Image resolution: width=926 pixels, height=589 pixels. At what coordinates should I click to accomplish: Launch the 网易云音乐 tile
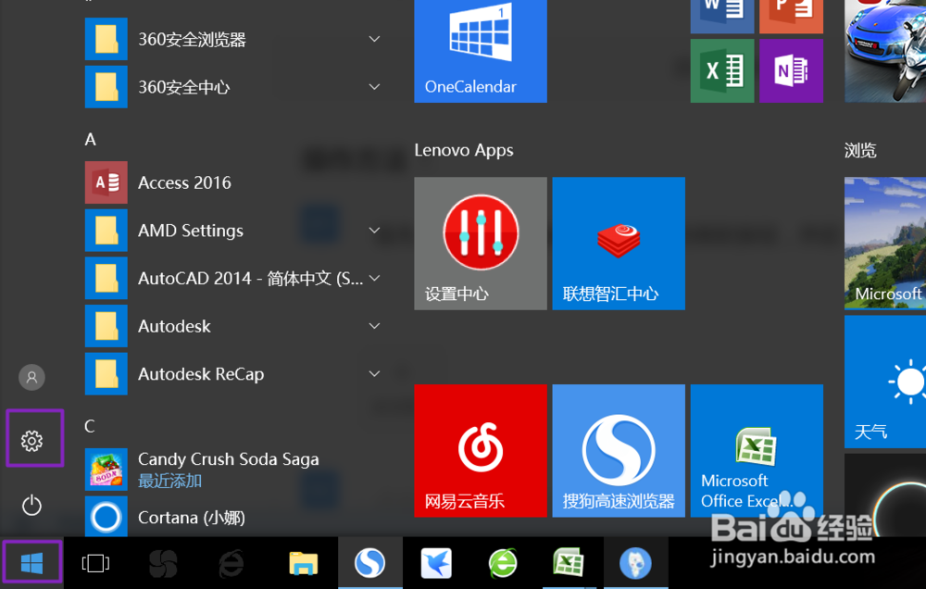click(x=480, y=451)
